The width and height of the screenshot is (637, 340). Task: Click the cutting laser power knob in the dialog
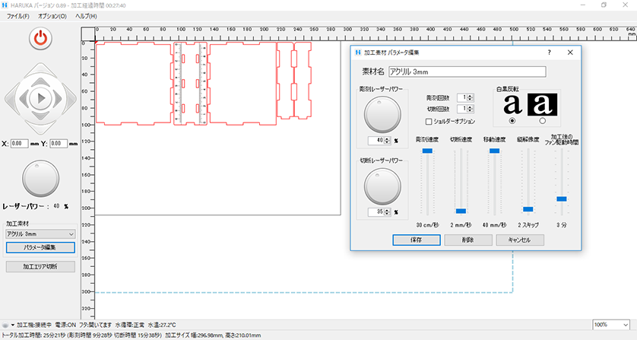point(379,186)
